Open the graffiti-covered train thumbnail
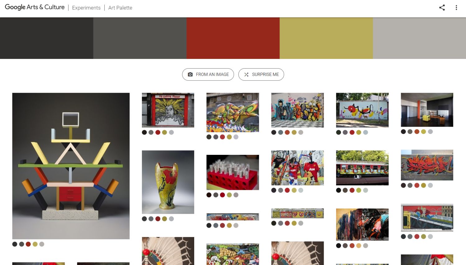Image resolution: width=466 pixels, height=265 pixels. (362, 168)
